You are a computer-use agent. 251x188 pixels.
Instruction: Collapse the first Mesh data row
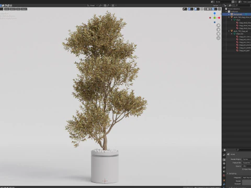point(232,20)
